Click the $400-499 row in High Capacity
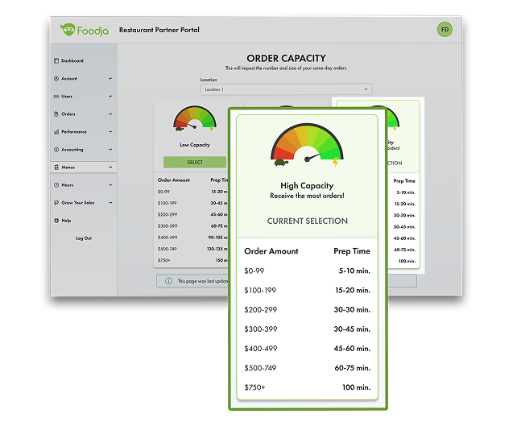517x426 pixels. [308, 349]
